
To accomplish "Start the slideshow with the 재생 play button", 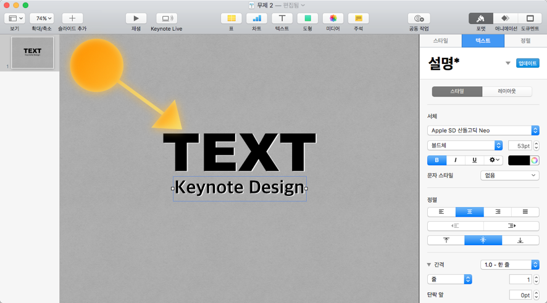I will pyautogui.click(x=136, y=18).
